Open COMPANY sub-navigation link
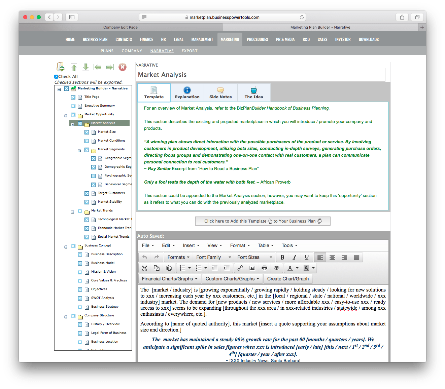 coord(132,51)
